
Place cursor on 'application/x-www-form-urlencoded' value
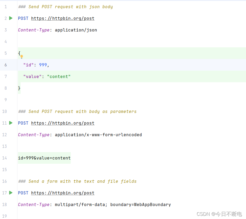pos(98,135)
